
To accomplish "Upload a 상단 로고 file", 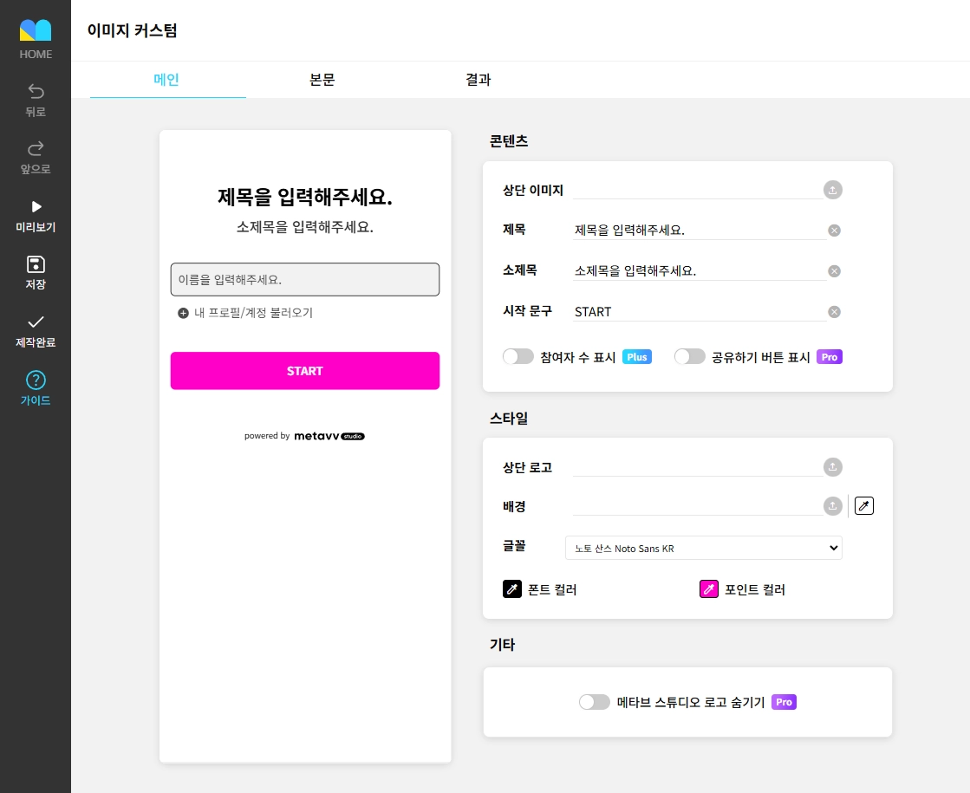I will pos(833,467).
